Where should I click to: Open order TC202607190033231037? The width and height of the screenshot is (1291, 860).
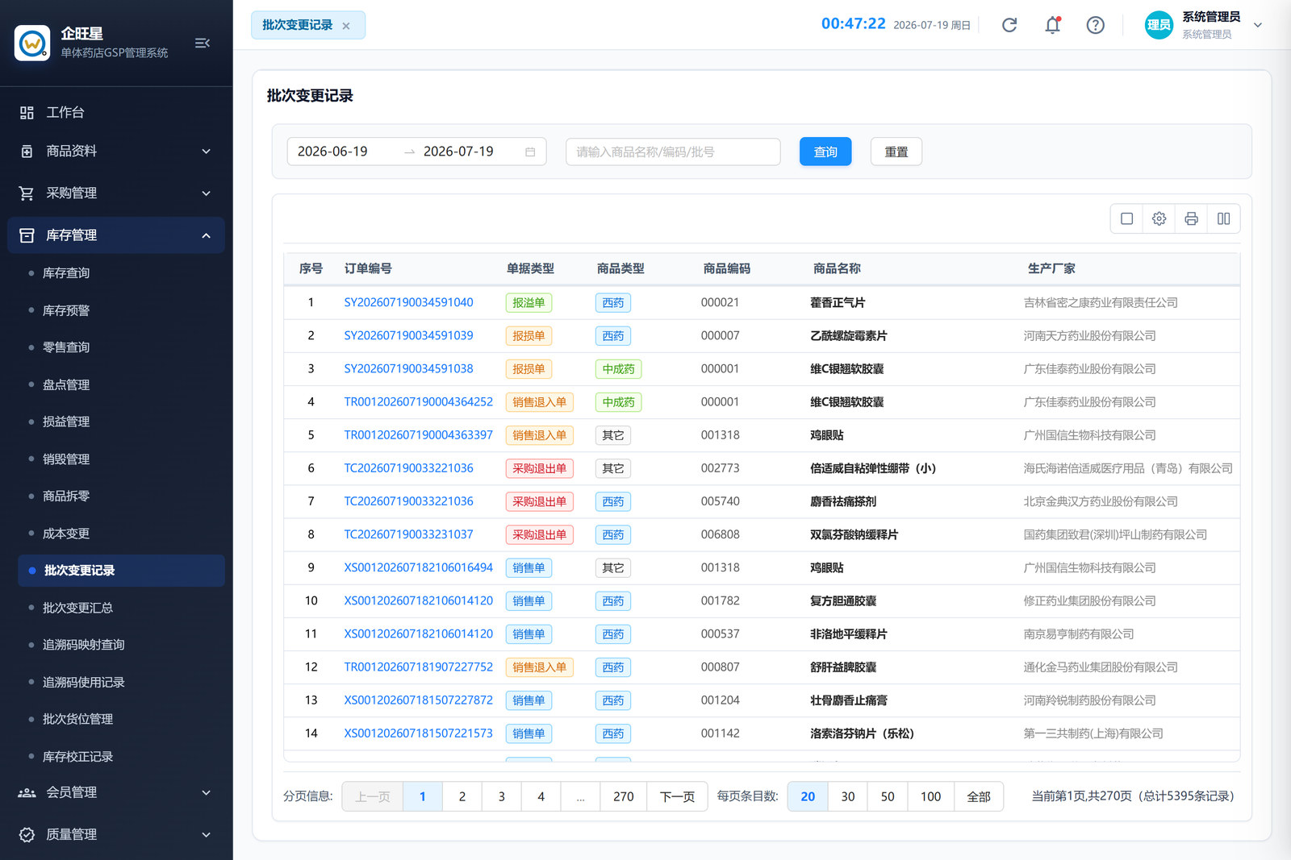pyautogui.click(x=409, y=534)
